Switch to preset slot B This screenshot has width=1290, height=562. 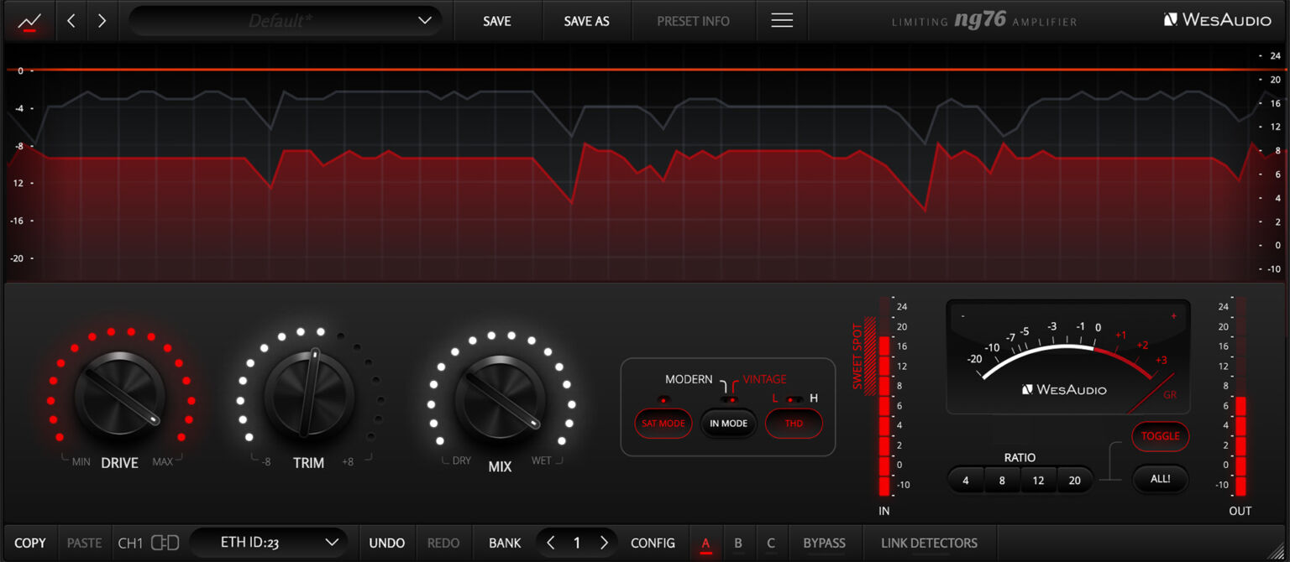(x=738, y=543)
